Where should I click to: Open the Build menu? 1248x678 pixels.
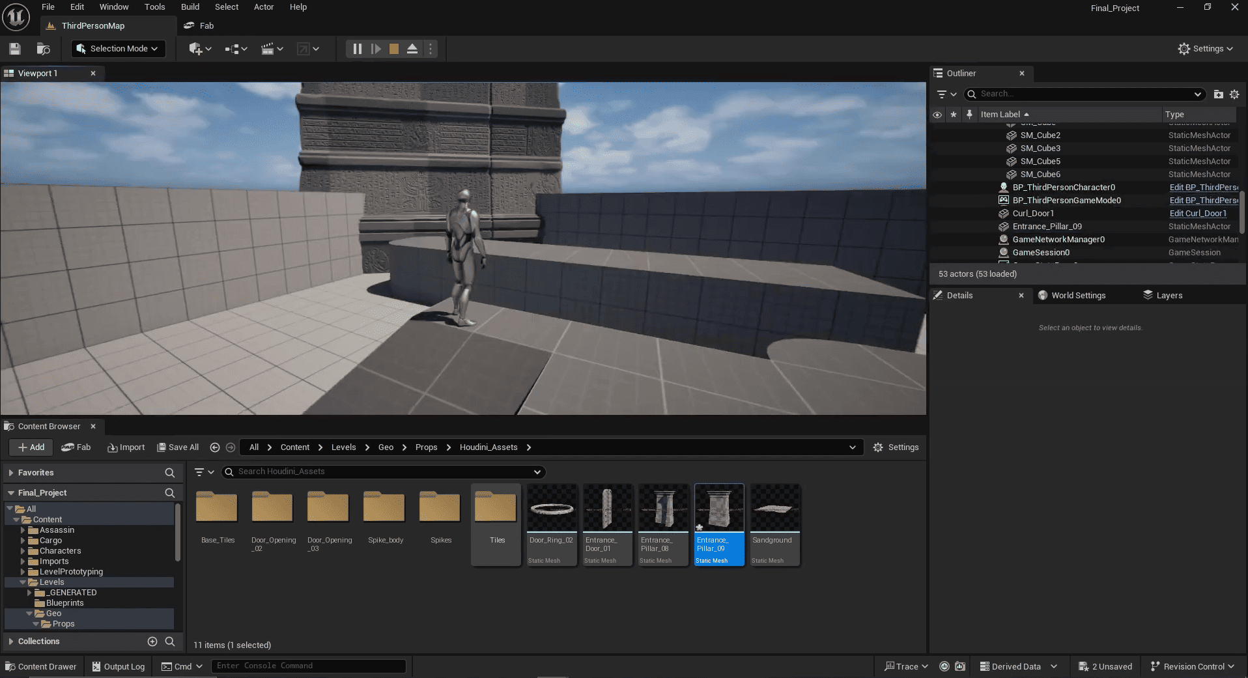[190, 7]
